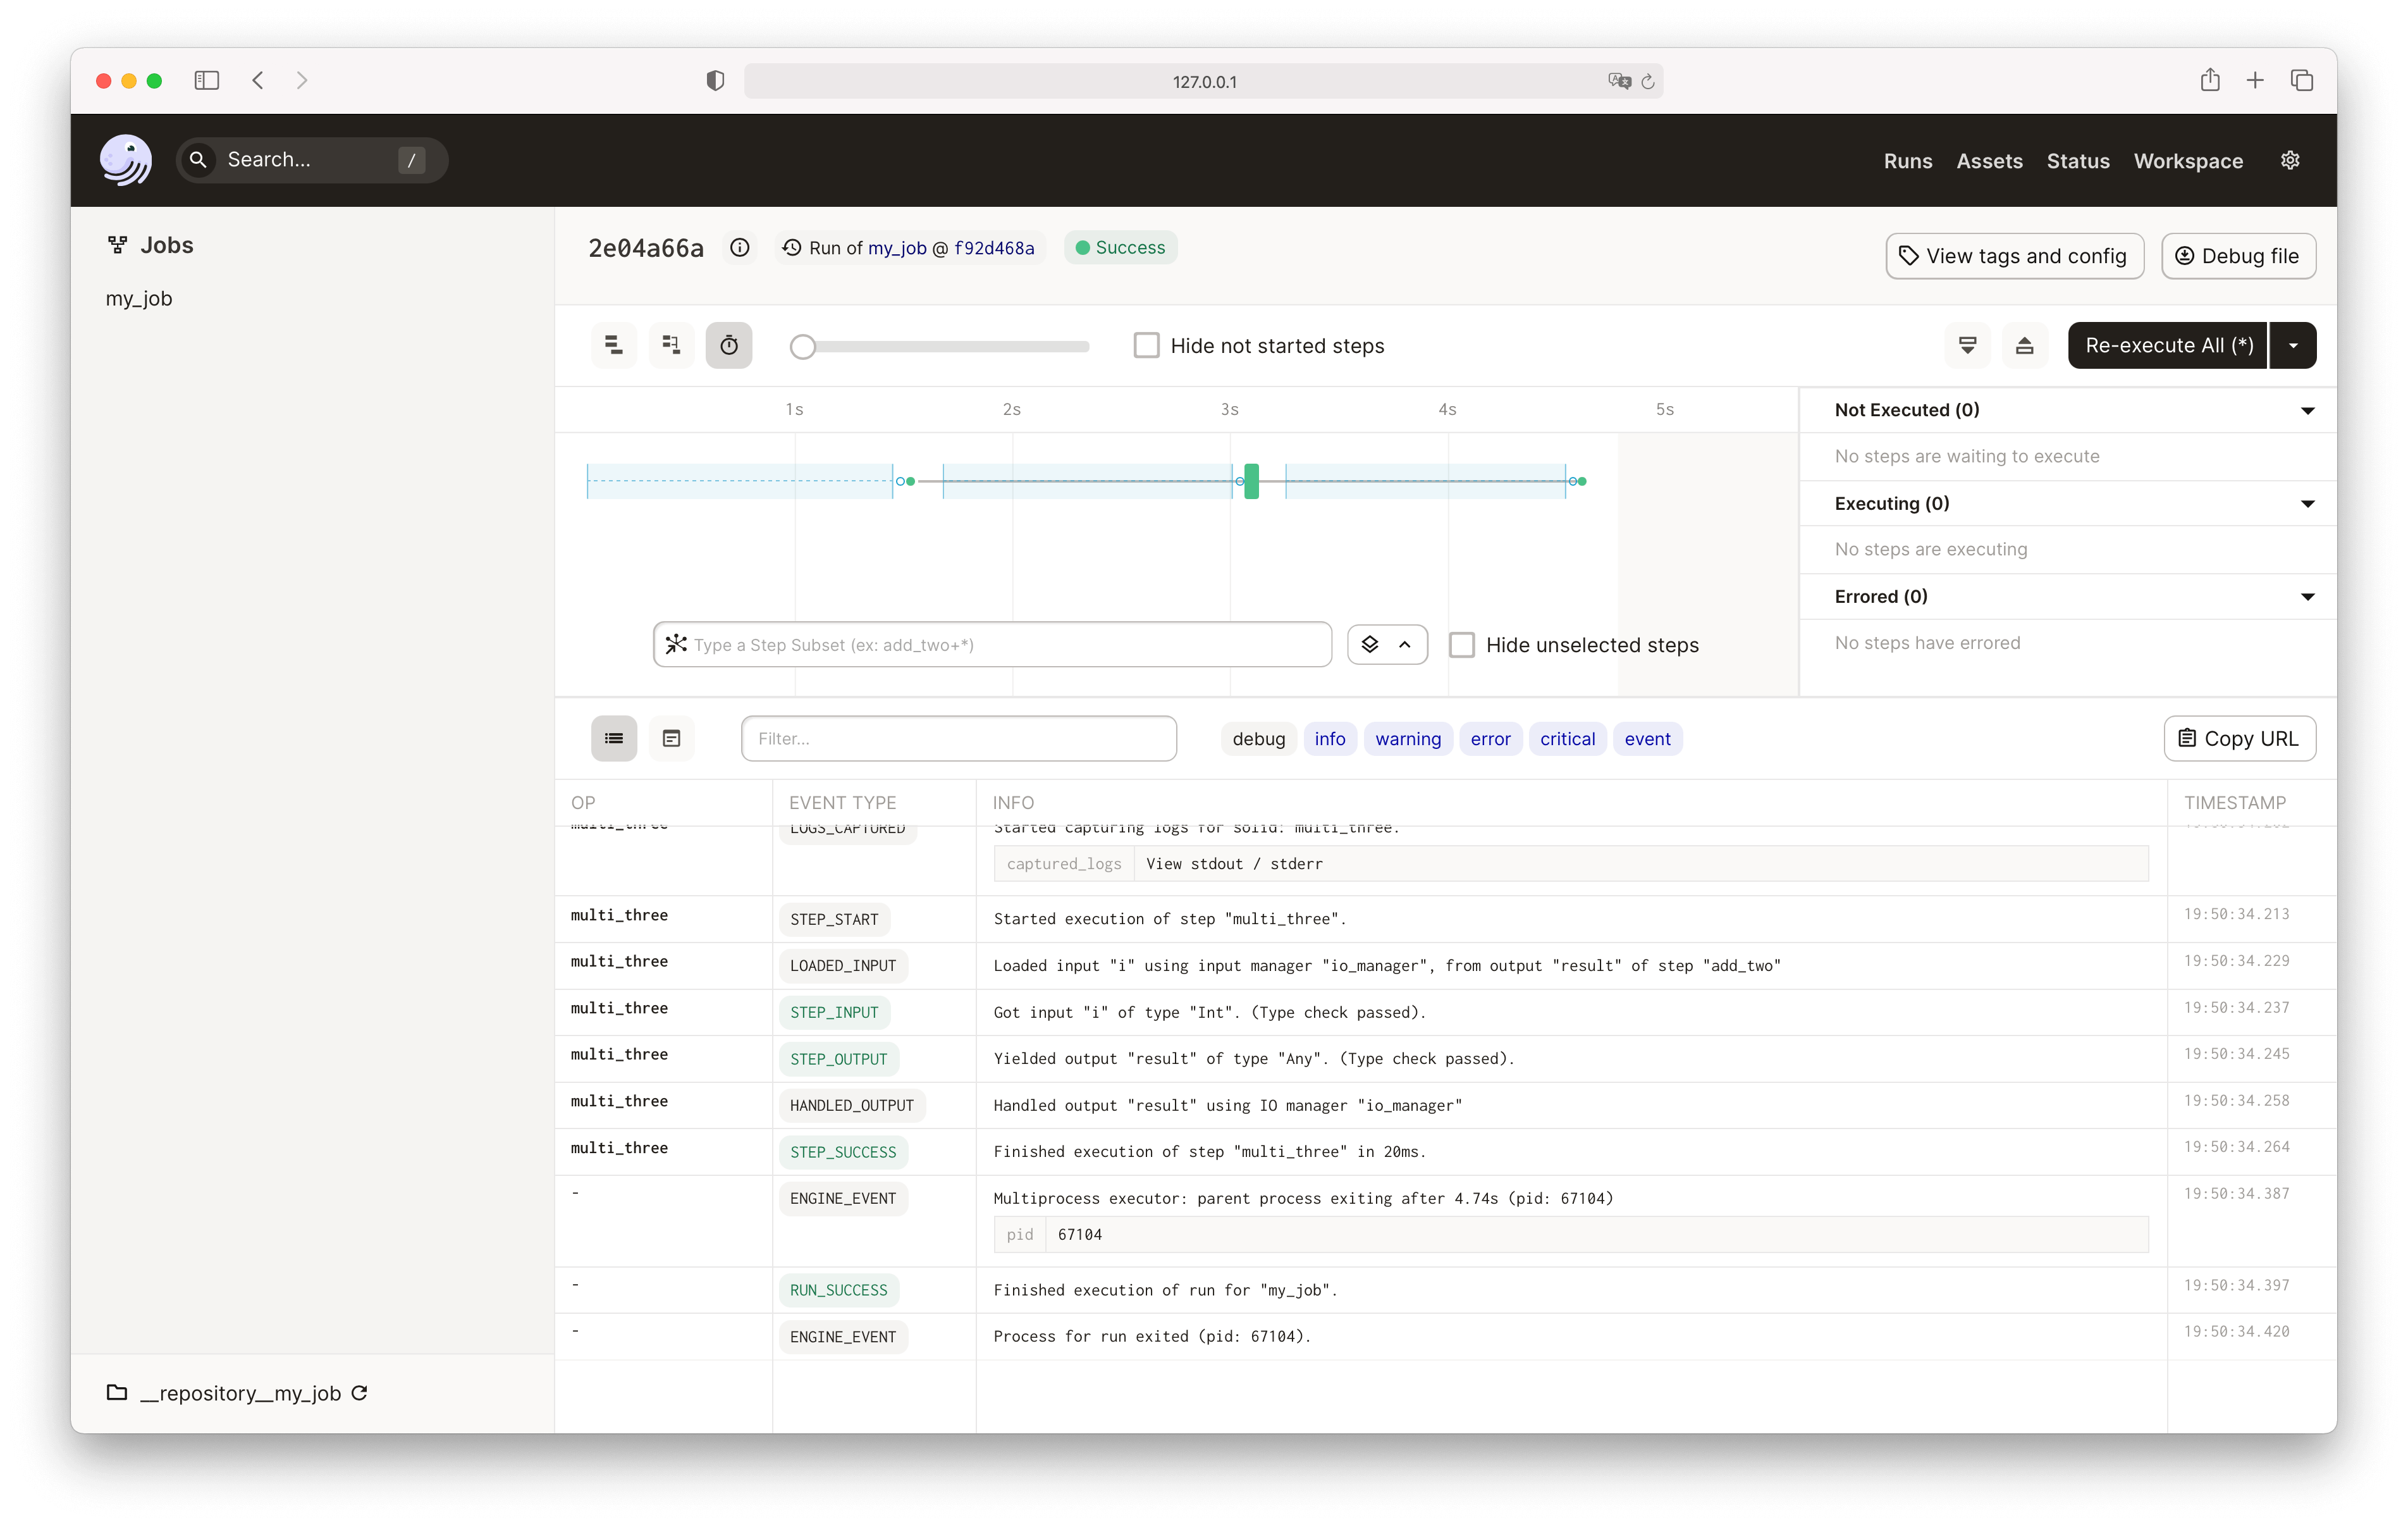Screen dimensions: 2408x1527
Task: Switch to raw compute logs view icon
Action: tap(671, 738)
